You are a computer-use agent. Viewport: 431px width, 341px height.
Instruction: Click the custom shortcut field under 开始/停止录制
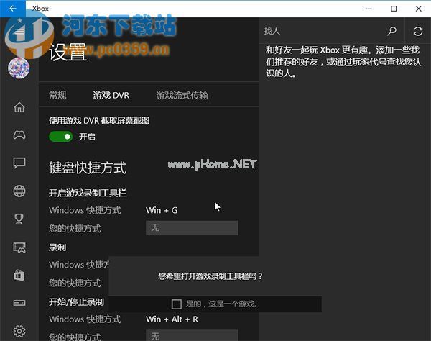192,335
